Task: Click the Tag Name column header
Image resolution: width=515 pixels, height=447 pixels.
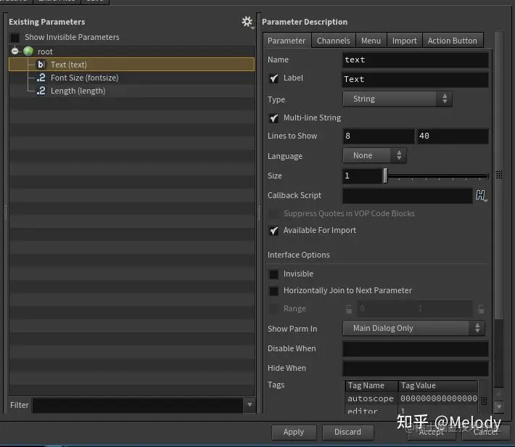Action: pos(371,385)
